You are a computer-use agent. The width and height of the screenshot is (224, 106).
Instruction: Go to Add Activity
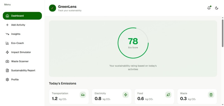pyautogui.click(x=22, y=25)
